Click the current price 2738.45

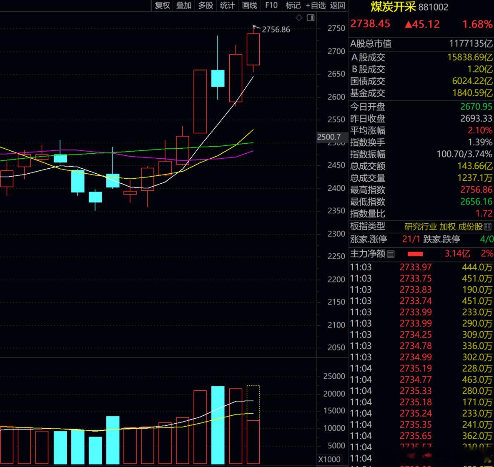[370, 24]
